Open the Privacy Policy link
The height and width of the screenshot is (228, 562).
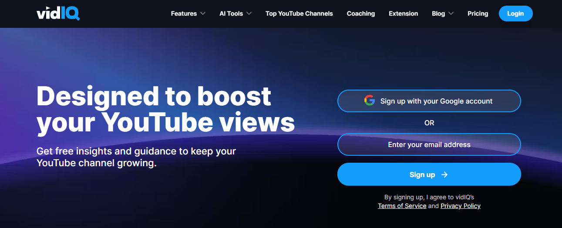(x=460, y=206)
